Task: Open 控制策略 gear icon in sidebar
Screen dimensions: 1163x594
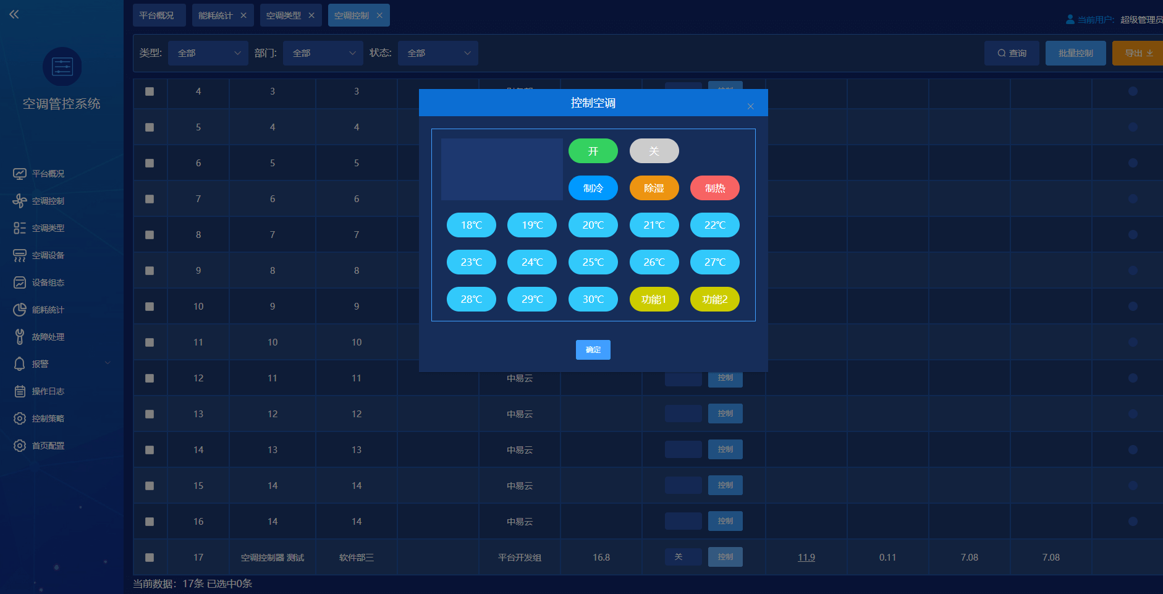Action: pos(20,418)
